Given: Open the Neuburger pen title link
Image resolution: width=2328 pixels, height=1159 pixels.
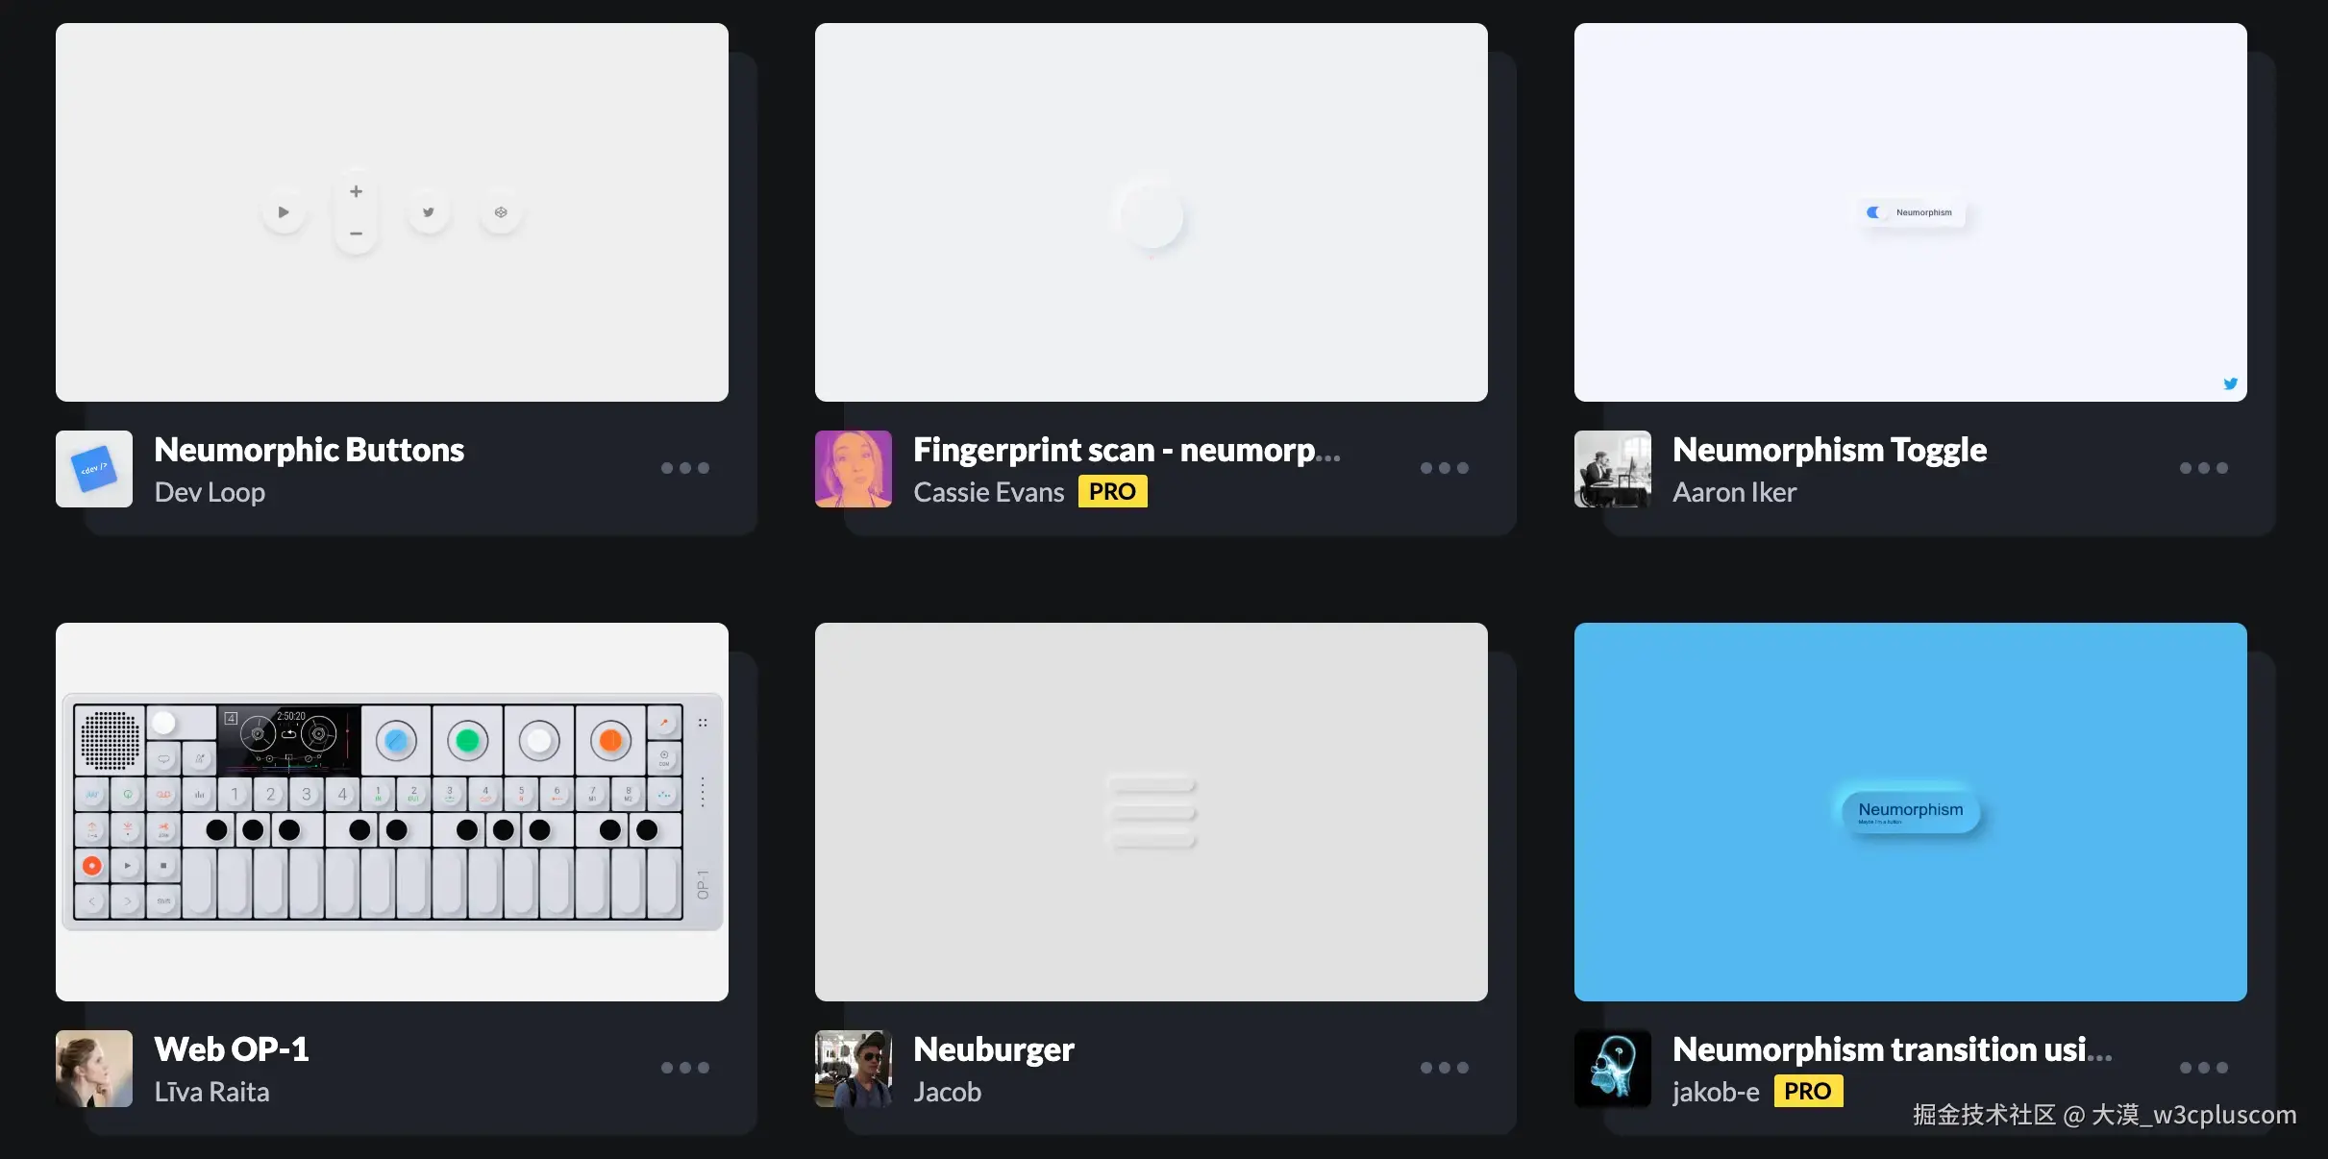Looking at the screenshot, I should coord(994,1049).
